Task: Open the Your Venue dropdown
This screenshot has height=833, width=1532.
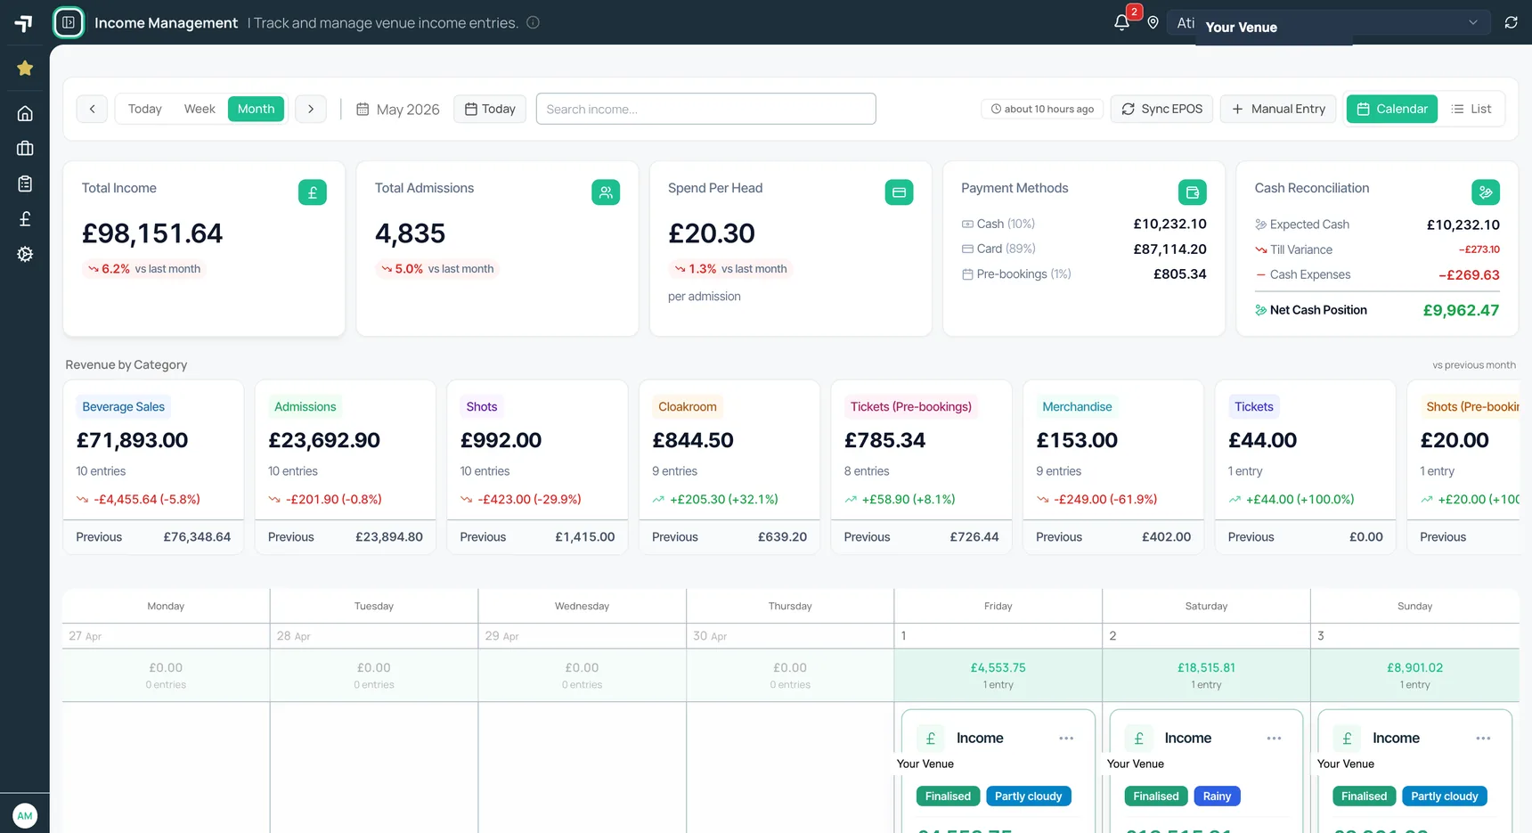Action: point(1328,23)
